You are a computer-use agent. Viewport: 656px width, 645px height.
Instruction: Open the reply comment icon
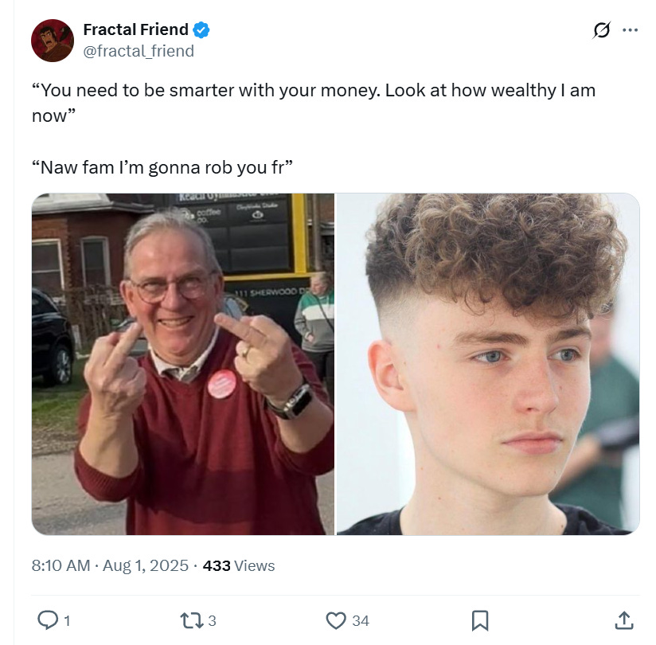point(48,620)
